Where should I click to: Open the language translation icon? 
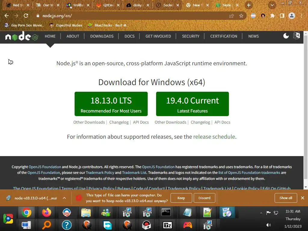point(296,35)
